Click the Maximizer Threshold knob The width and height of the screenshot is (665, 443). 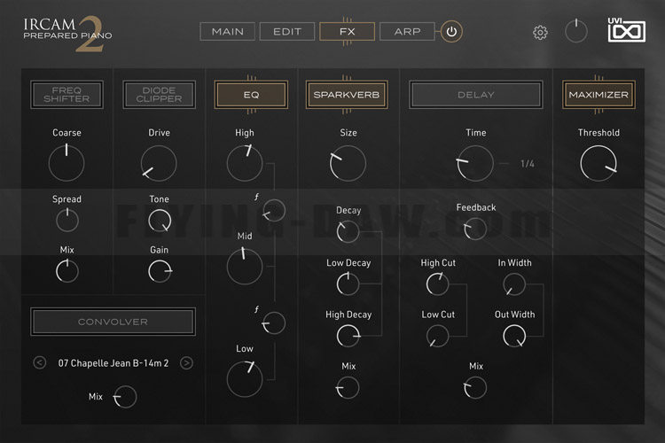point(598,163)
